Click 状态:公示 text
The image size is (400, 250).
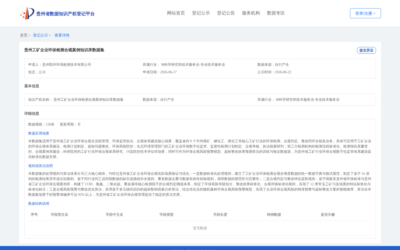[37, 72]
